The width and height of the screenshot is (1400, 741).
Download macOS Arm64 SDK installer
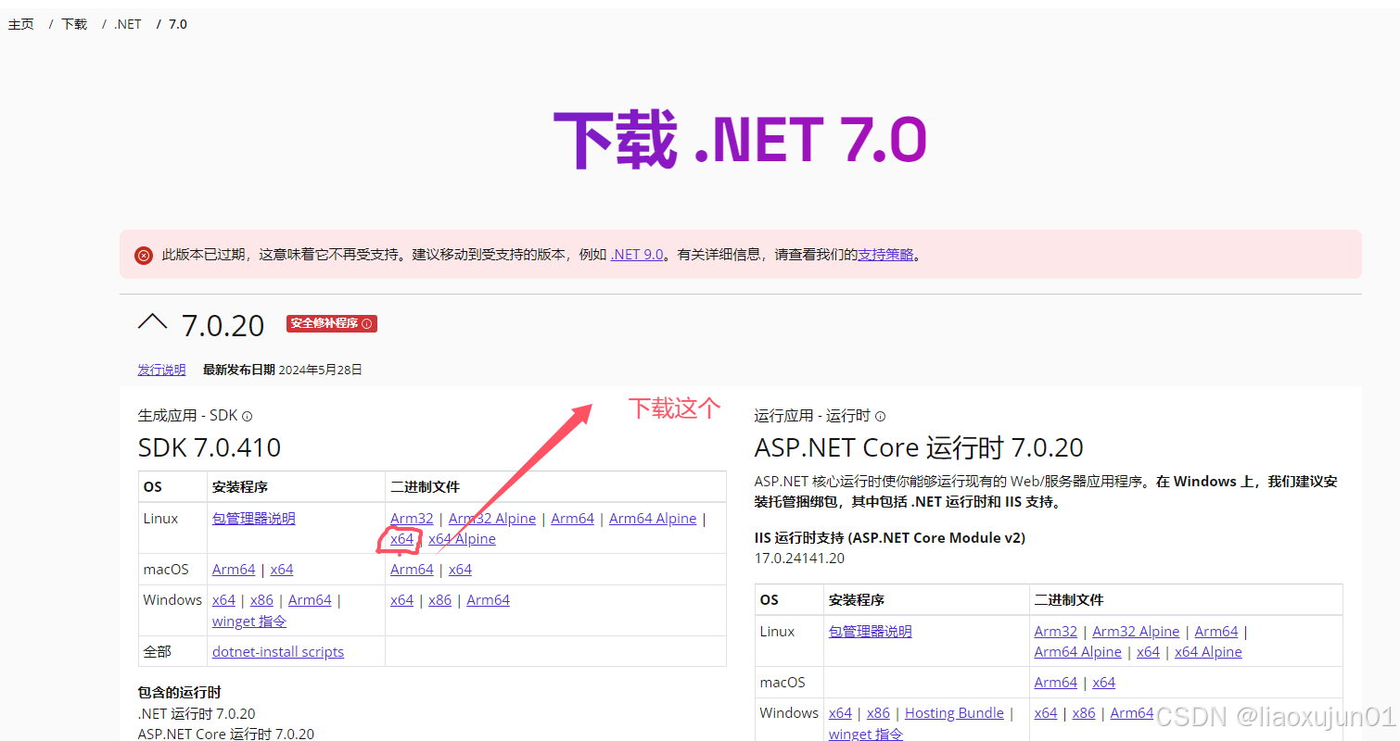[233, 569]
